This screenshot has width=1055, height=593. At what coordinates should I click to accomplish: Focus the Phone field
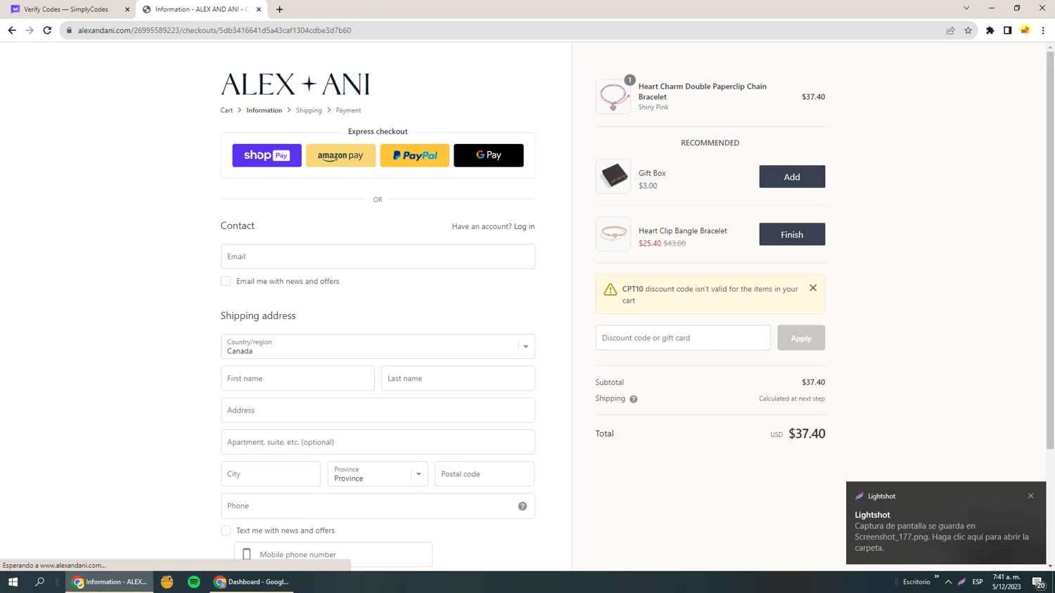pos(378,506)
